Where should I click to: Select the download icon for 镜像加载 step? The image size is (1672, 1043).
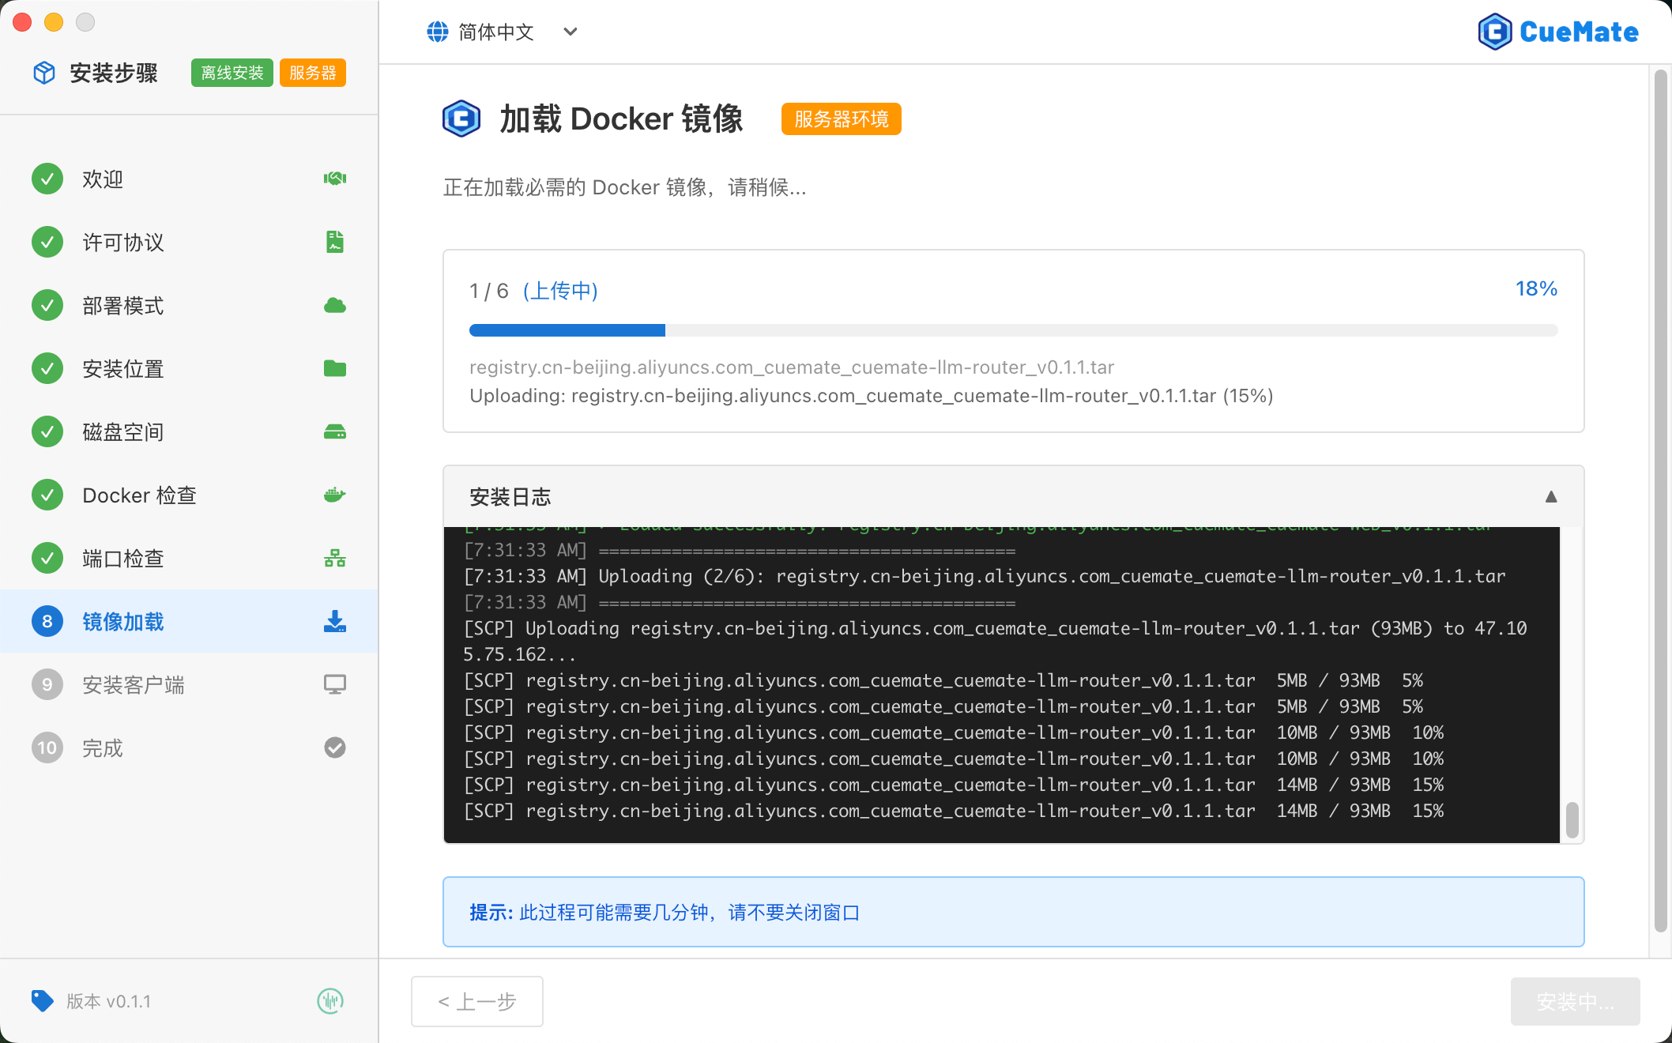334,622
